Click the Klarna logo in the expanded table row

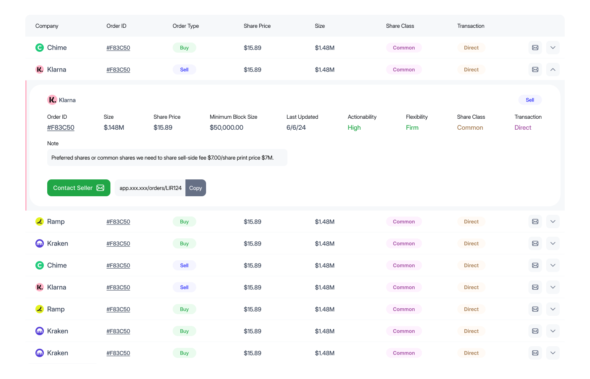click(x=40, y=69)
